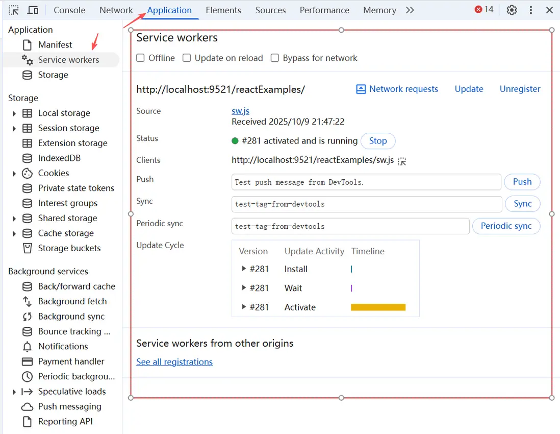Click the inspect element picker icon
The image size is (560, 434).
[14, 10]
